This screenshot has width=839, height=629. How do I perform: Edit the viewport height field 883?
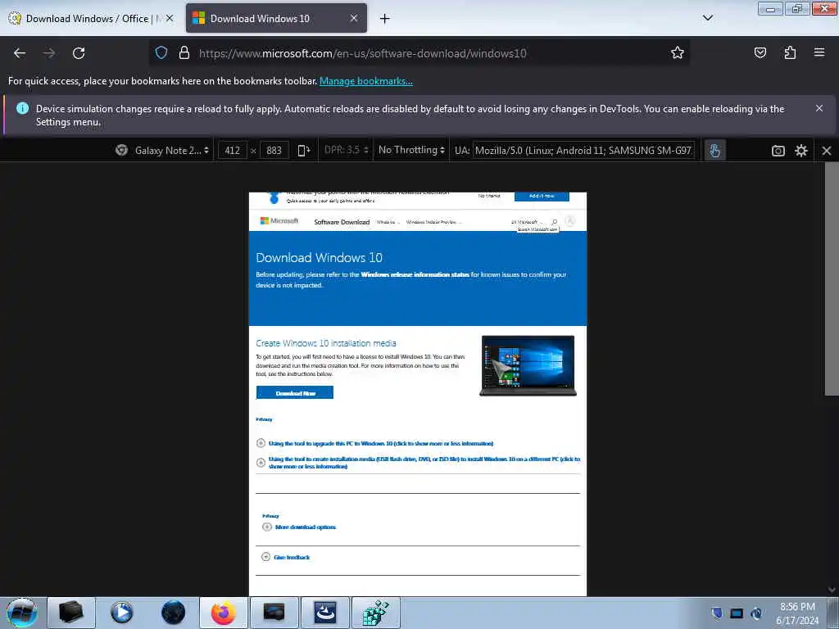(x=274, y=151)
